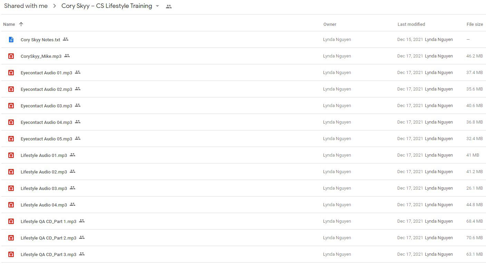The image size is (486, 265).
Task: Click the audio icon for Lifestyle Audio 01.mp3
Action: coord(11,155)
